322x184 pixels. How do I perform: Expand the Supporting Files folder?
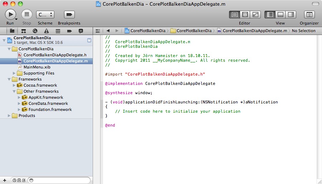tap(15, 73)
